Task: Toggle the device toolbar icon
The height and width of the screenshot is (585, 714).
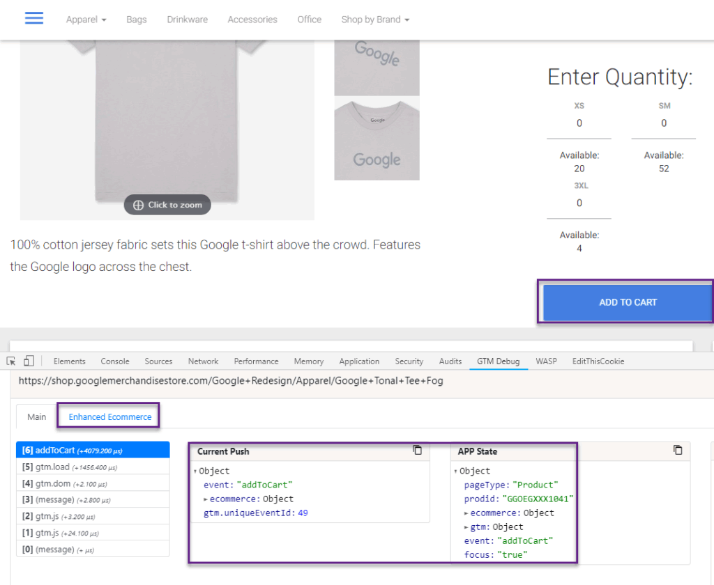Action: pyautogui.click(x=29, y=361)
